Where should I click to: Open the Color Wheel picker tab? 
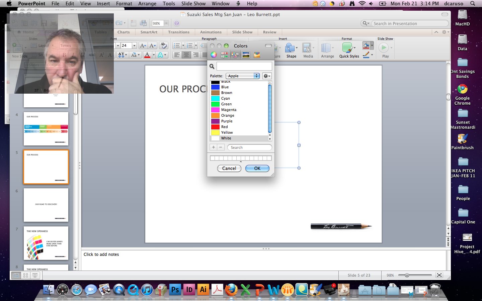point(214,55)
